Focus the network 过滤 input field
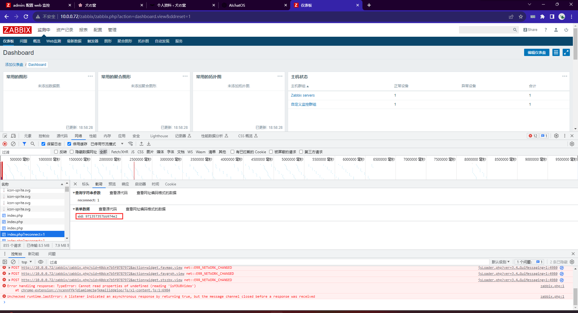 click(x=26, y=152)
